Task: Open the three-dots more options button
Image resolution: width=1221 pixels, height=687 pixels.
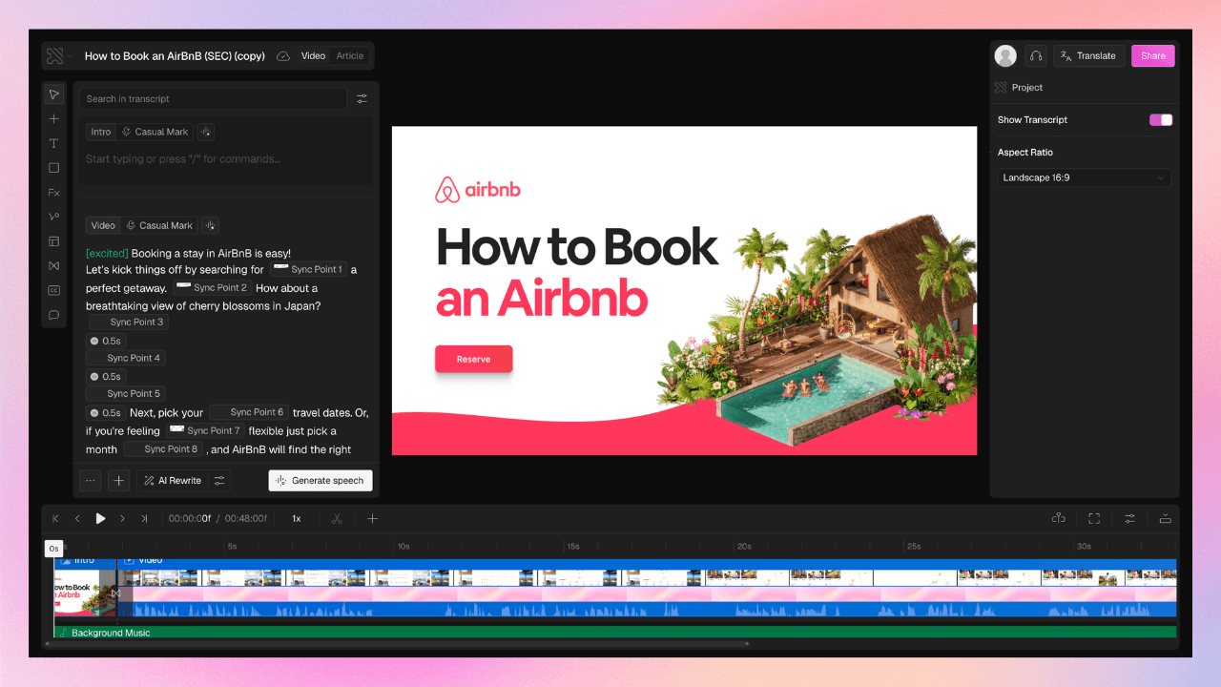Action: 91,481
